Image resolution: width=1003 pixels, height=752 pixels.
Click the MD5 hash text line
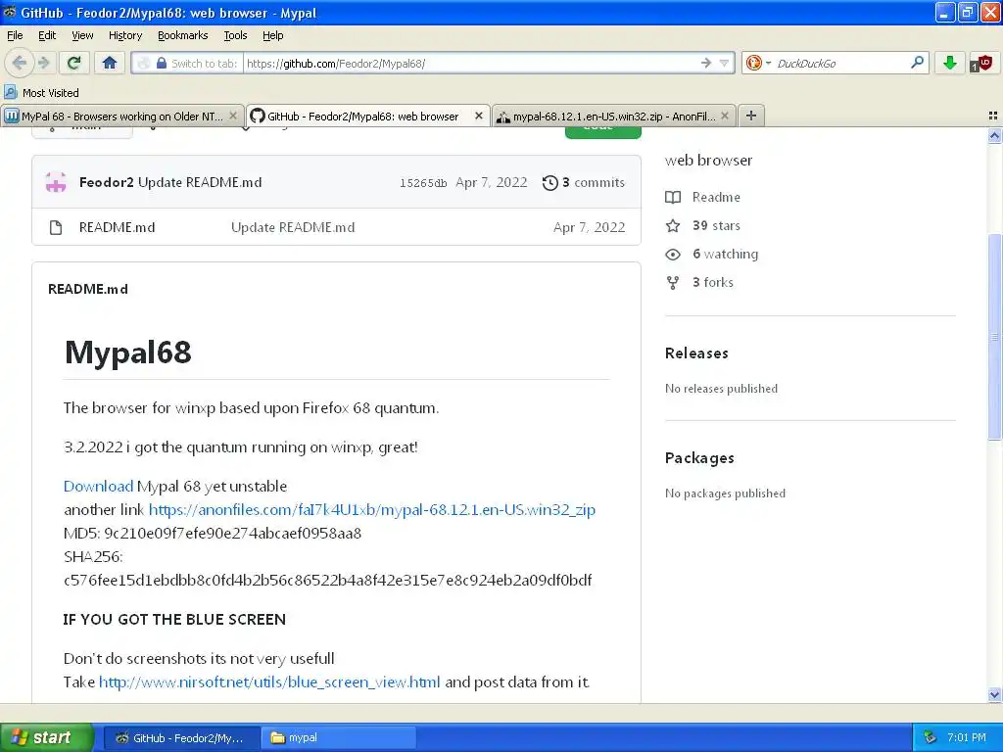point(213,533)
